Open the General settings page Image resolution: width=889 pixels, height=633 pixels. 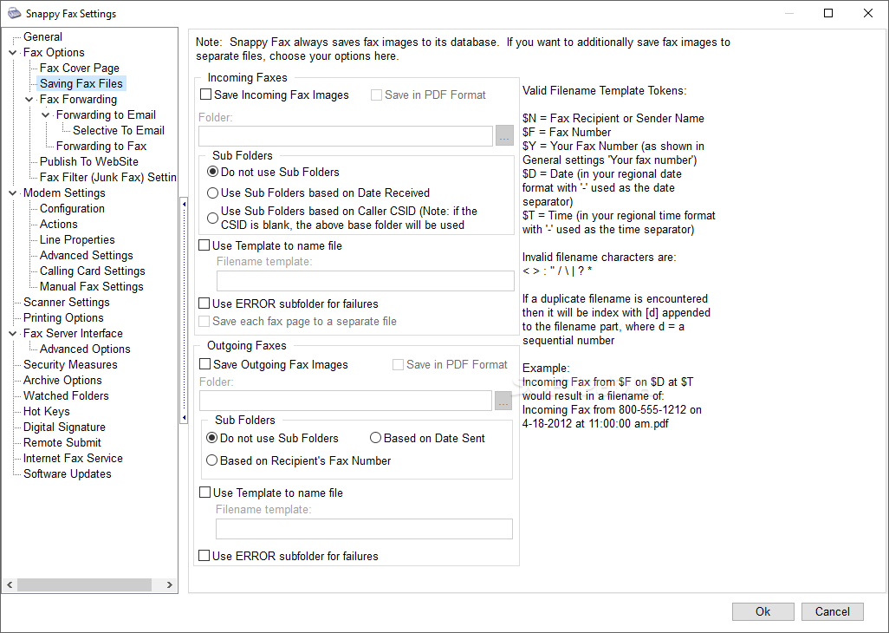click(x=42, y=37)
